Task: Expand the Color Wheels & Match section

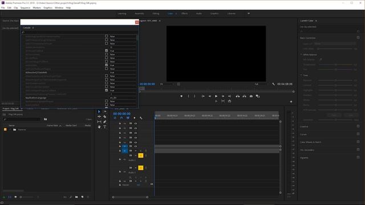Action: click(x=310, y=142)
